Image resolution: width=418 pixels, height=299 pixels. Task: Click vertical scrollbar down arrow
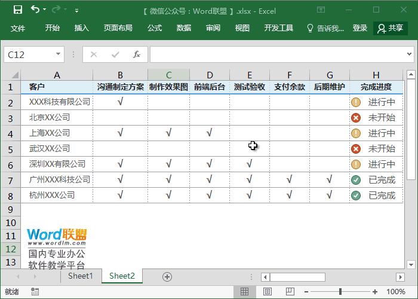(411, 264)
